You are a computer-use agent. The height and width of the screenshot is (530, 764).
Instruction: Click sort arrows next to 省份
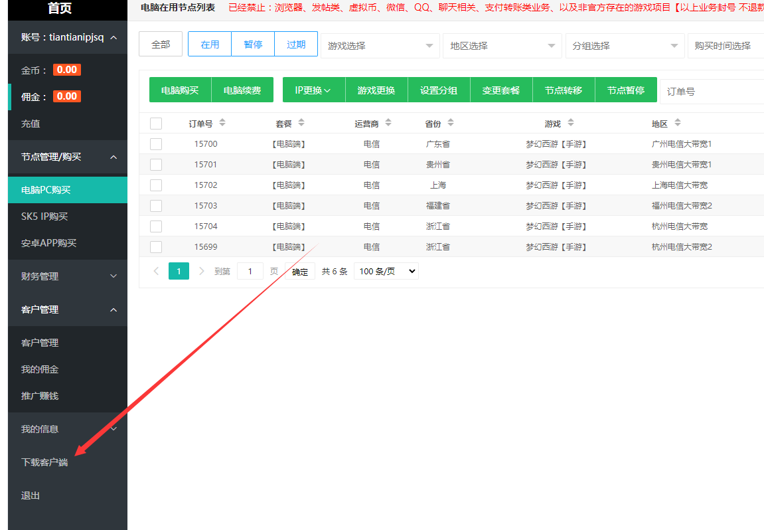pyautogui.click(x=451, y=123)
